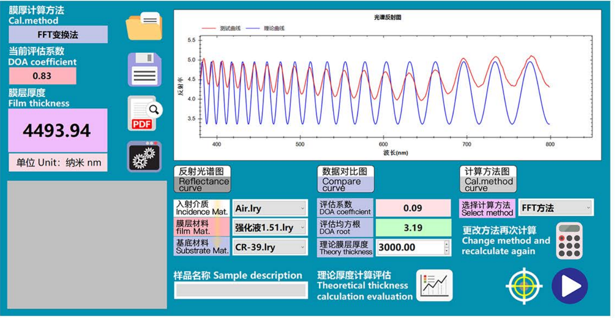
Task: Click the chart title 光谱反射图
Action: [387, 17]
